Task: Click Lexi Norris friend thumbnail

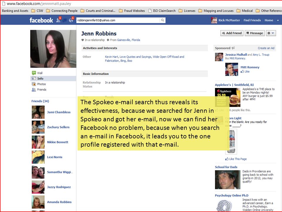Action: [38, 157]
